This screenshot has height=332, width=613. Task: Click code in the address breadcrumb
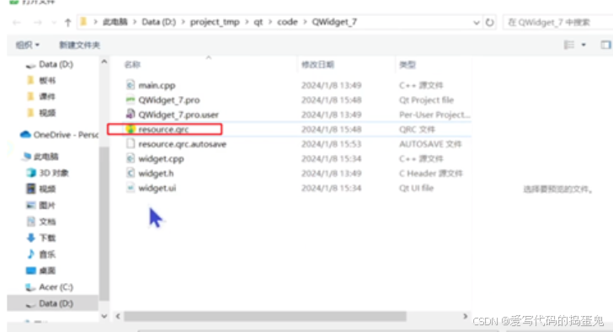tap(287, 22)
